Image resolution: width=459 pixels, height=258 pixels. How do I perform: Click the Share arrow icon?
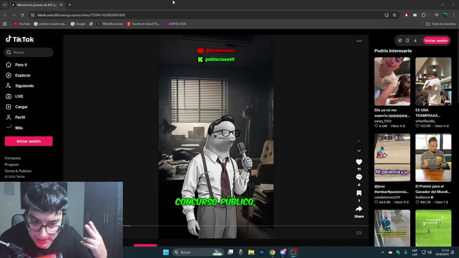click(359, 209)
